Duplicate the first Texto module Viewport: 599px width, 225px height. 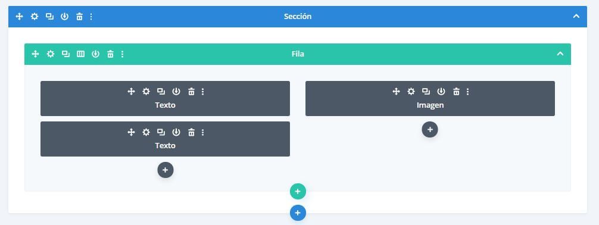(x=161, y=91)
